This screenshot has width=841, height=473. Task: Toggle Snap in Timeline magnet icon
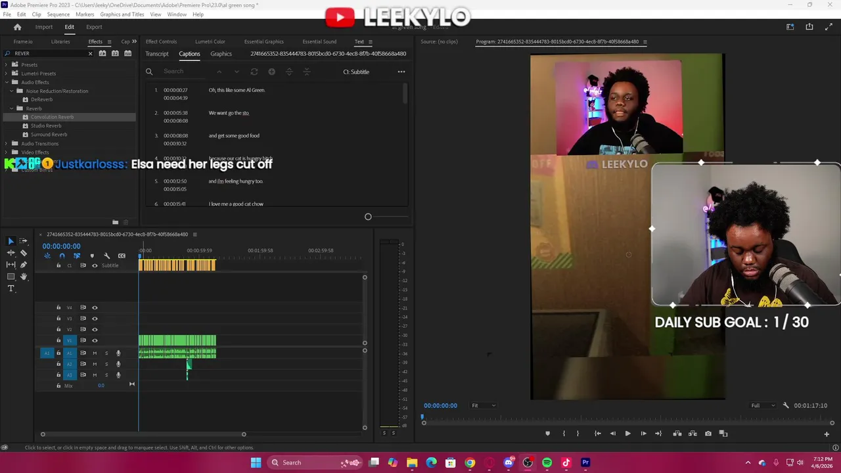(x=62, y=256)
